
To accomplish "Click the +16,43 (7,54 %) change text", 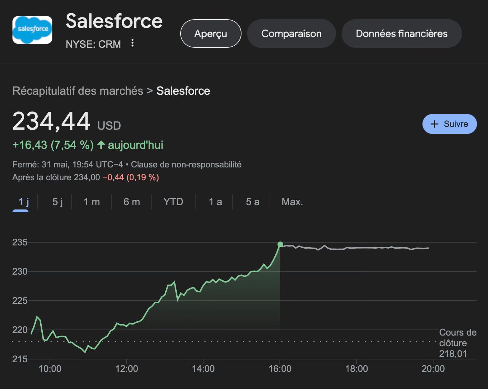I will 53,145.
